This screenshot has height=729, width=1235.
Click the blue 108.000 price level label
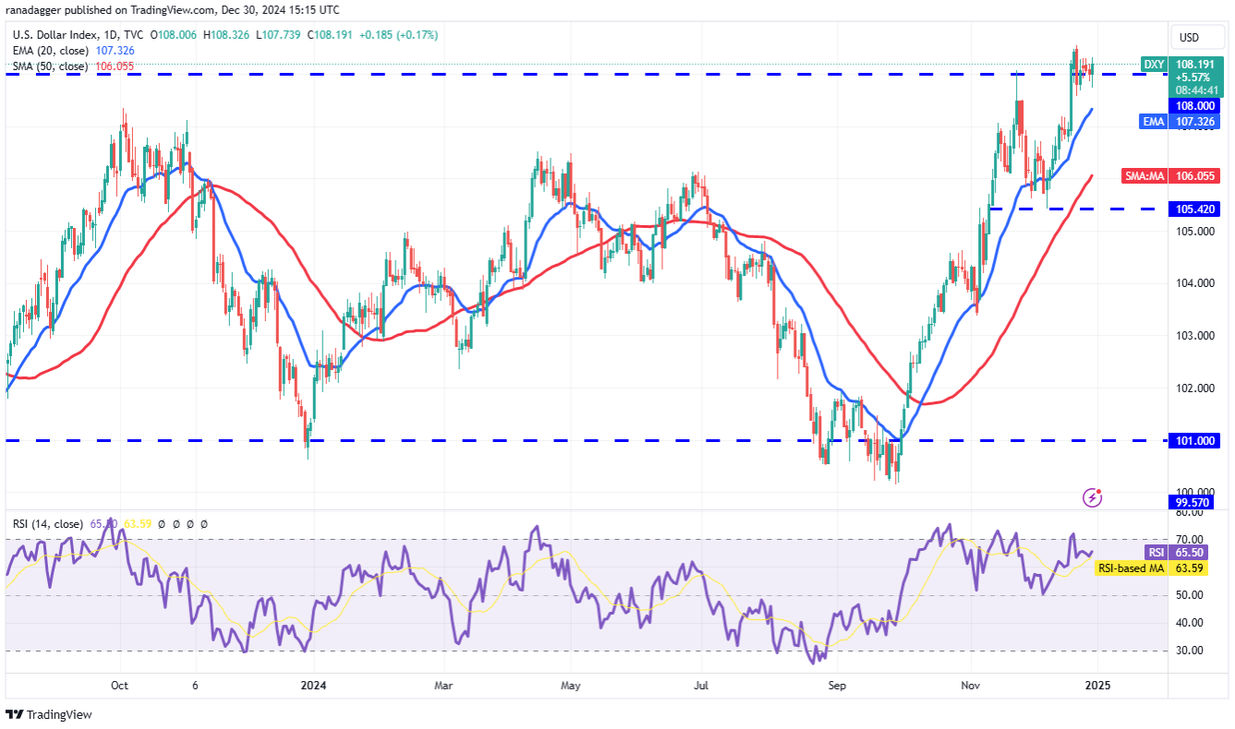coord(1196,106)
